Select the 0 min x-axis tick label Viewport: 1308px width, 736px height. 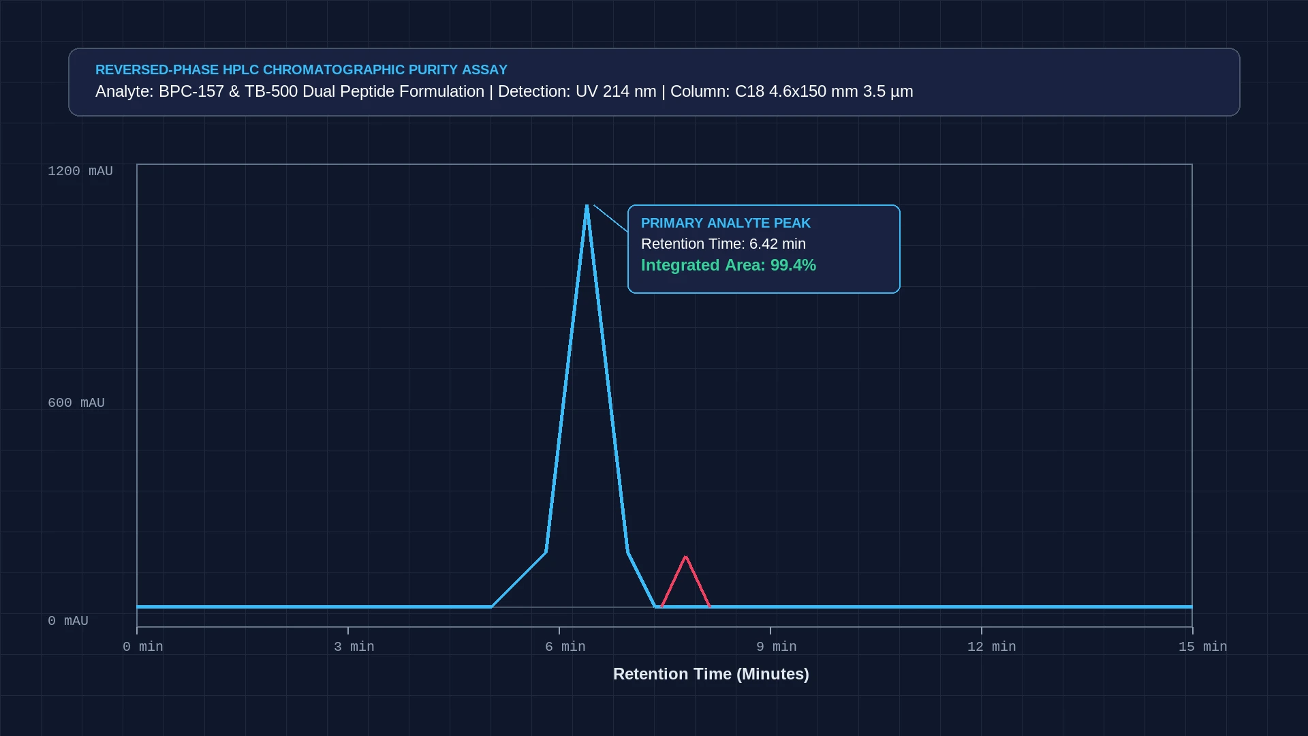142,647
